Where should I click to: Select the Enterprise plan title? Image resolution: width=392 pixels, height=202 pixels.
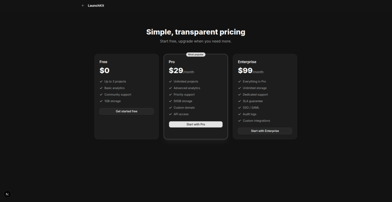(247, 62)
